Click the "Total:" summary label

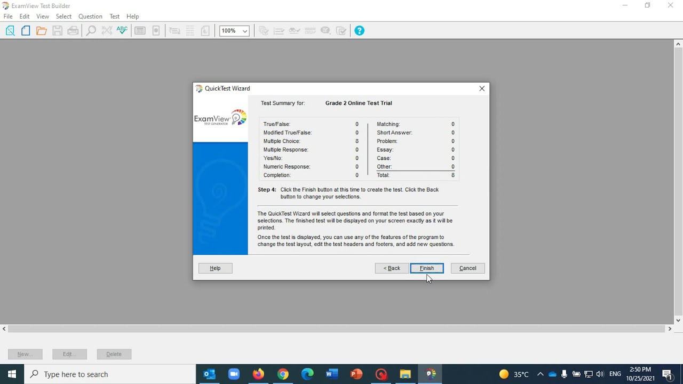coord(383,175)
